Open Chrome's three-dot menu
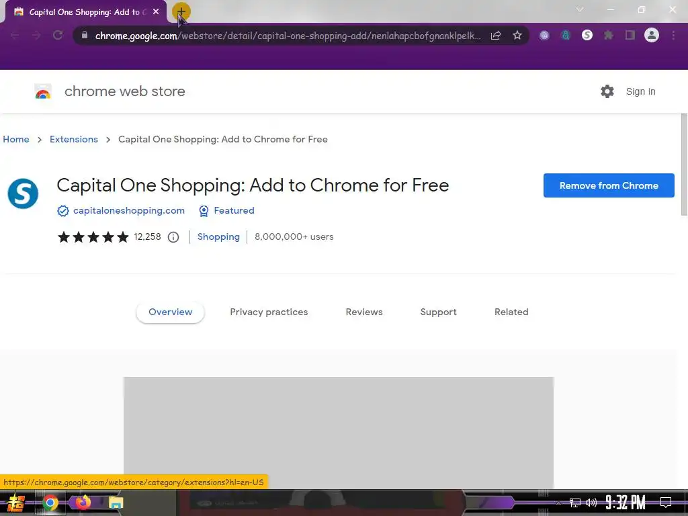This screenshot has height=516, width=688. pos(673,36)
